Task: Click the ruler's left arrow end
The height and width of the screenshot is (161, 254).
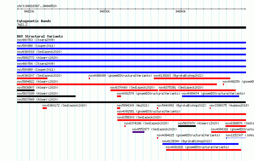Action: 18,9
